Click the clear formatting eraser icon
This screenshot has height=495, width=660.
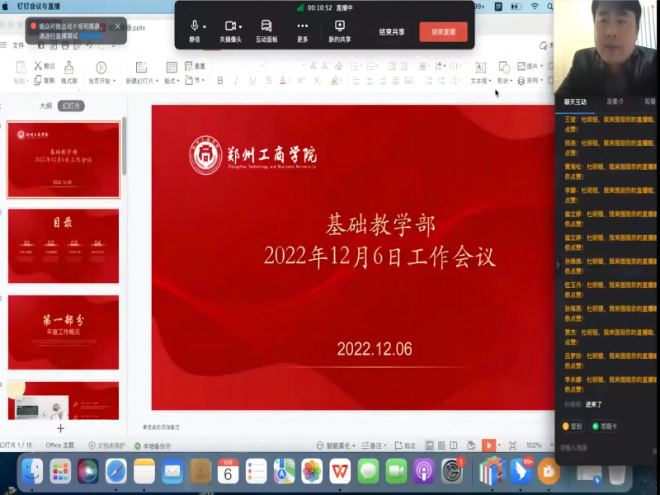(x=339, y=66)
